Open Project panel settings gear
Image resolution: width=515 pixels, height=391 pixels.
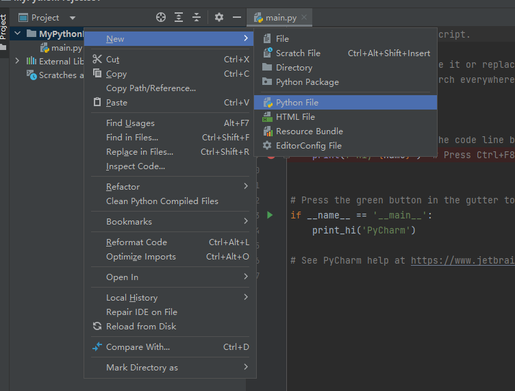pyautogui.click(x=219, y=17)
